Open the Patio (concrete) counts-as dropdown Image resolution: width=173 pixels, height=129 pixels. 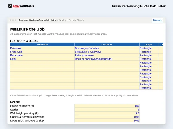tap(107, 55)
